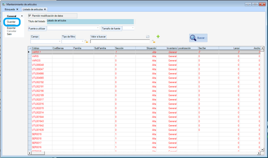268x158 pixels.
Task: Click the grid's top-left select-all corner
Action: 30,48
